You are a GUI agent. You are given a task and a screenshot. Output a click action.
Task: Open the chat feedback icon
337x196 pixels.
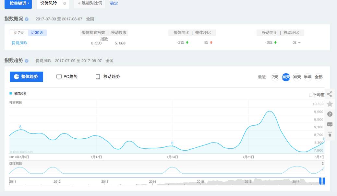330,124
